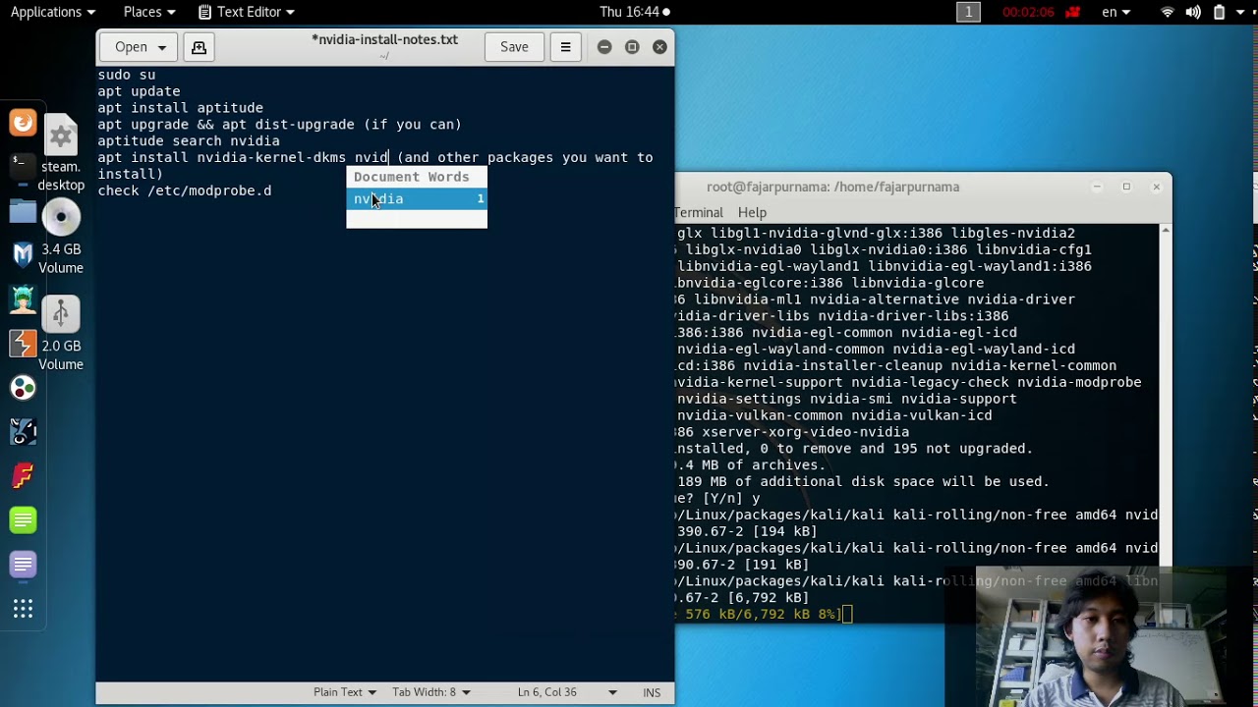
Task: Expand the system menu arrow in top bar
Action: (x=1242, y=13)
